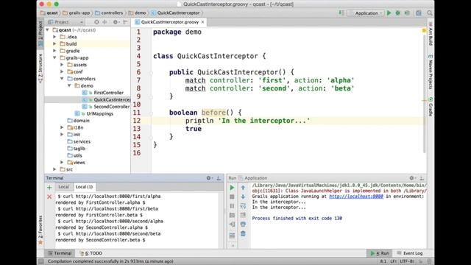This screenshot has height=265, width=471.
Task: Expand the .idea folder
Action: [54, 37]
